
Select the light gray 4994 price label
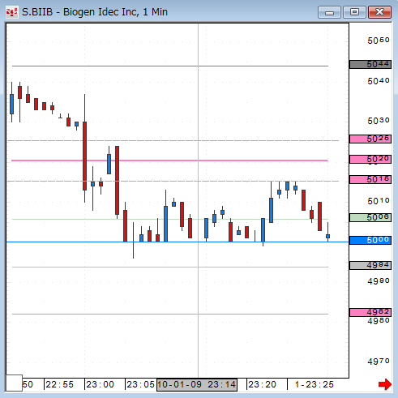click(x=370, y=265)
